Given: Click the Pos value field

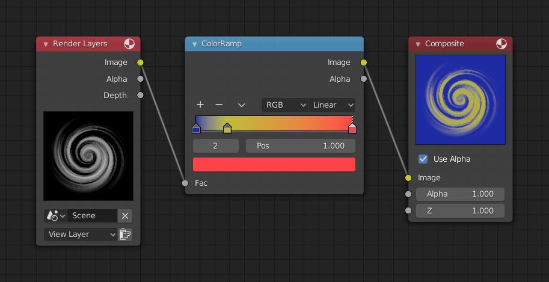Looking at the screenshot, I should pyautogui.click(x=301, y=146).
